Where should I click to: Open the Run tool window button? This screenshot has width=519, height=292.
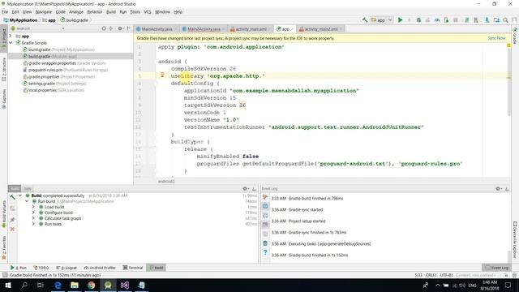pos(18,268)
